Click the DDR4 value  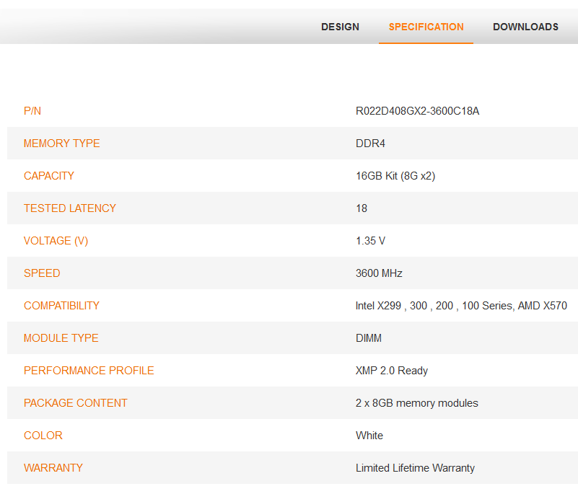tap(370, 144)
